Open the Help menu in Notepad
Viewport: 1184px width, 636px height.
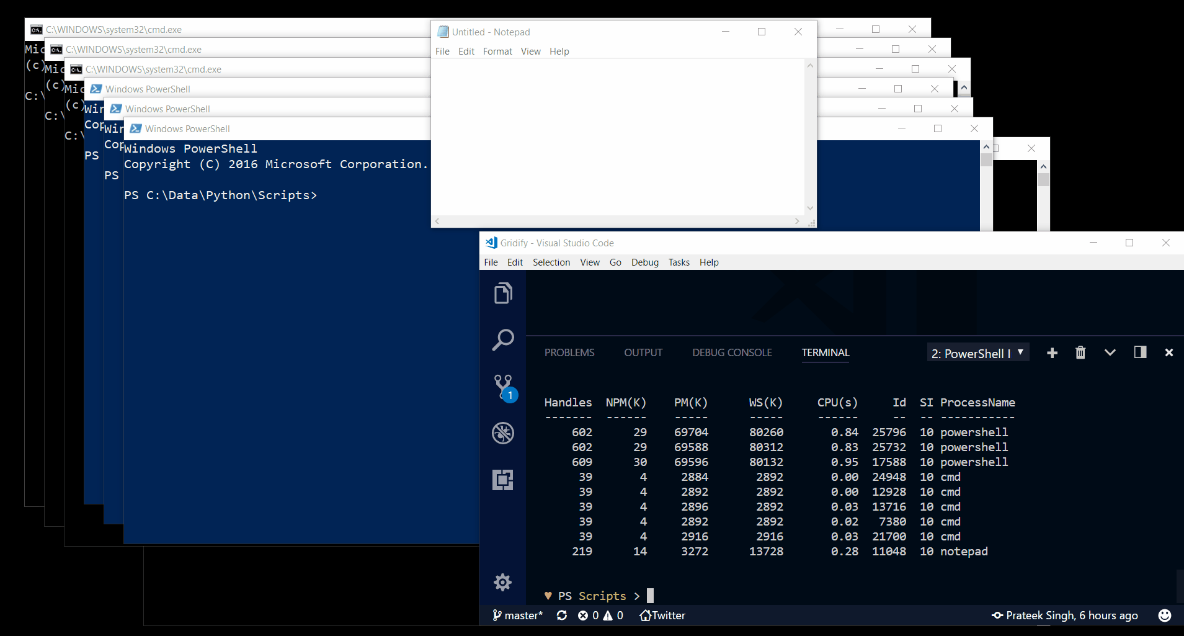pyautogui.click(x=559, y=52)
